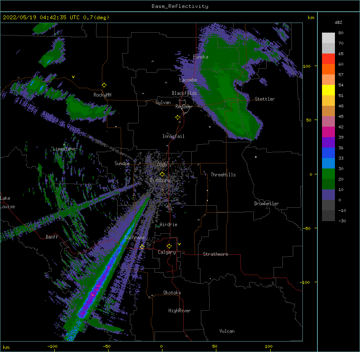Viewport: 360px width, 352px height.
Task: Select the slate-purple 10-0 dBZ legend swatch
Action: click(x=328, y=195)
